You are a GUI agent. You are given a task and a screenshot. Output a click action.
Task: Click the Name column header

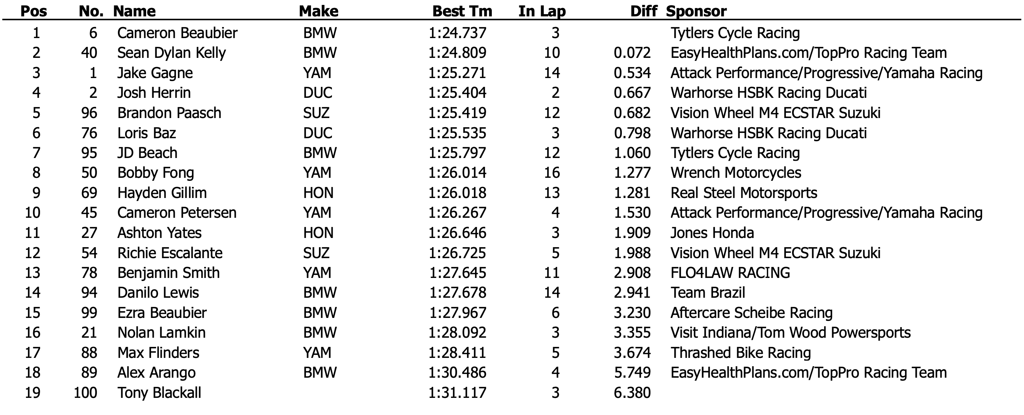click(134, 11)
